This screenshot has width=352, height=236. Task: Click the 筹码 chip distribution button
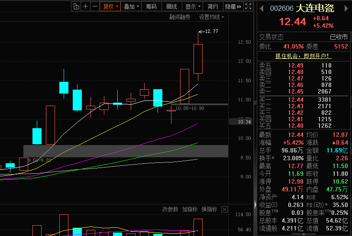(x=151, y=6)
